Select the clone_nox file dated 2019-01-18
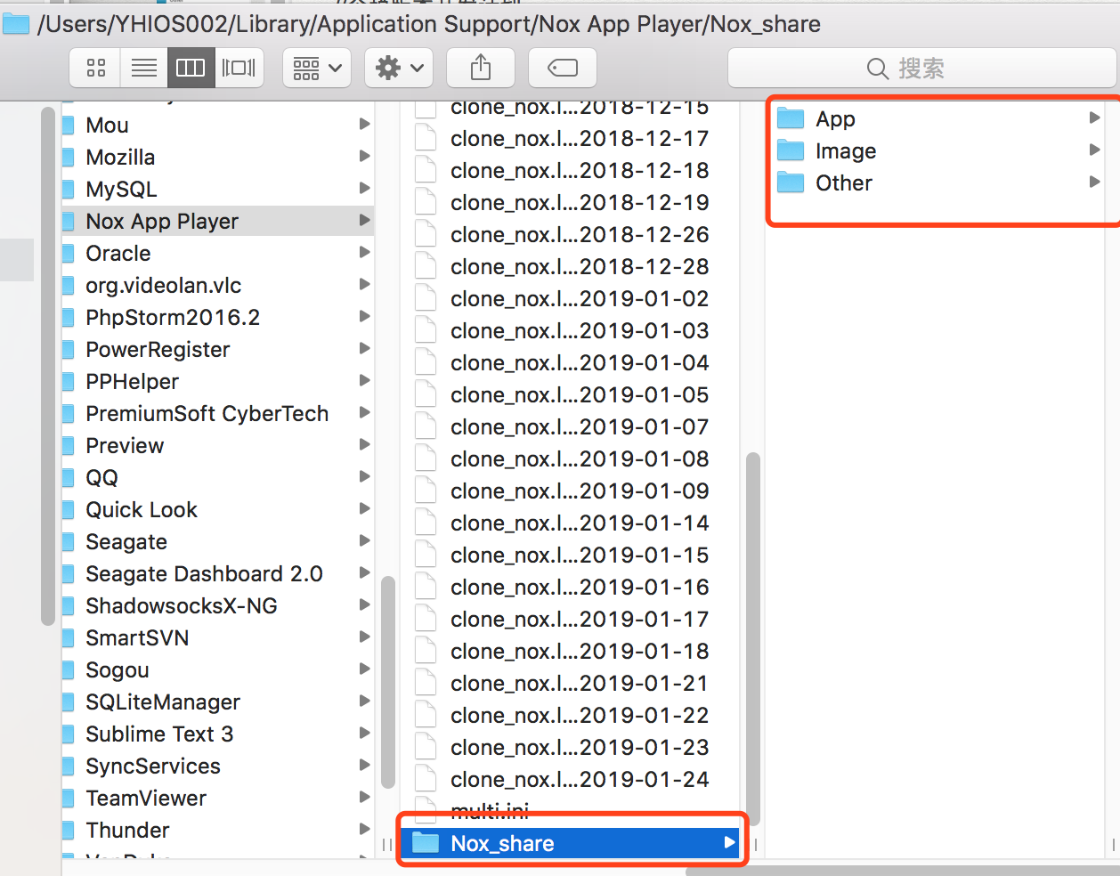 pyautogui.click(x=570, y=651)
